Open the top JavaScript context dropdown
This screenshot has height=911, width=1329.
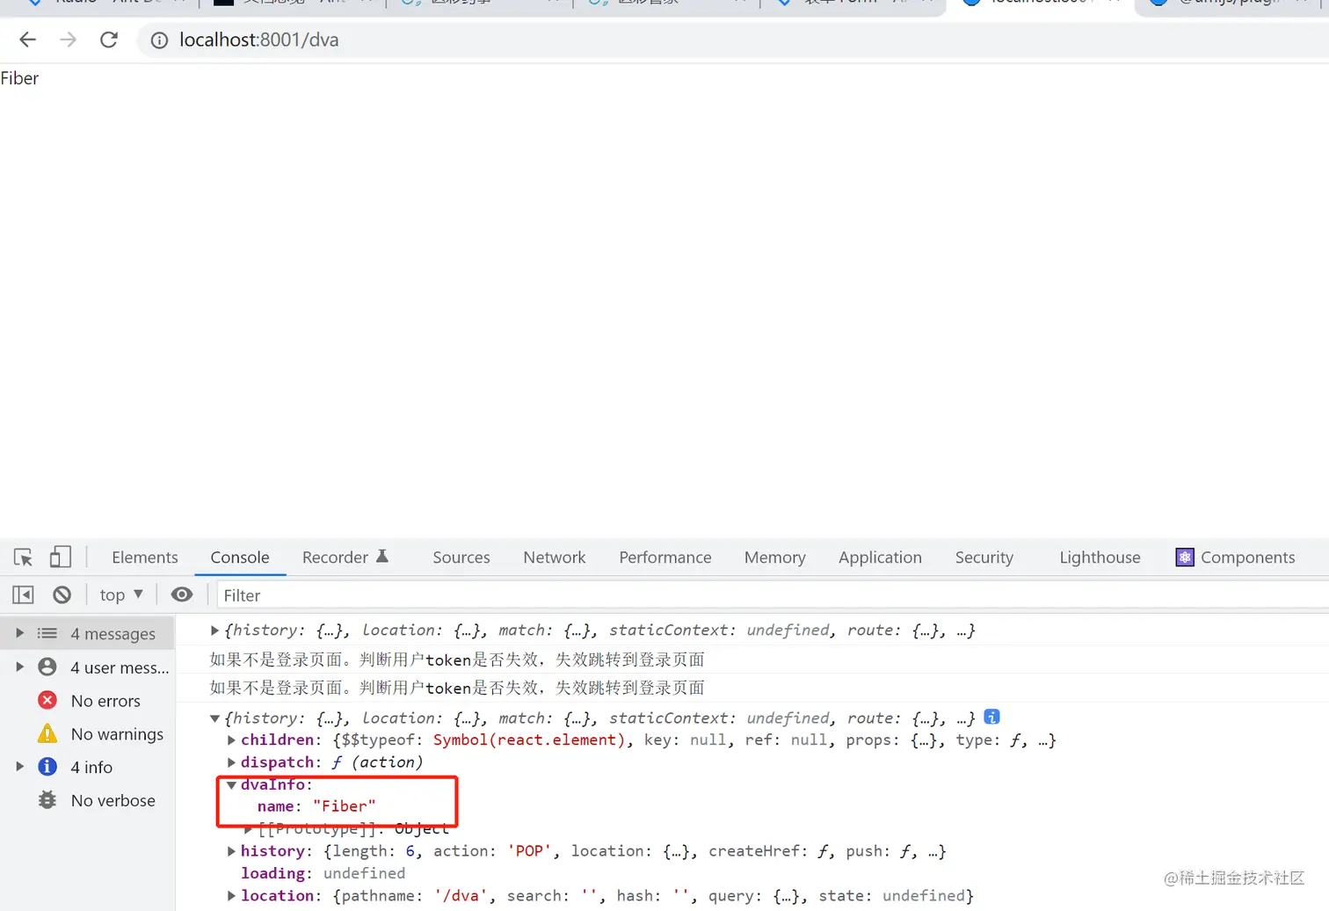pos(121,595)
